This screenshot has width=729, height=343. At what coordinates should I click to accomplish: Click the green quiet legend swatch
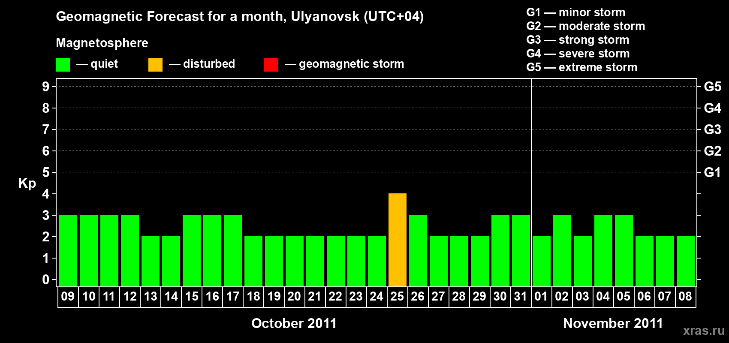pos(63,65)
